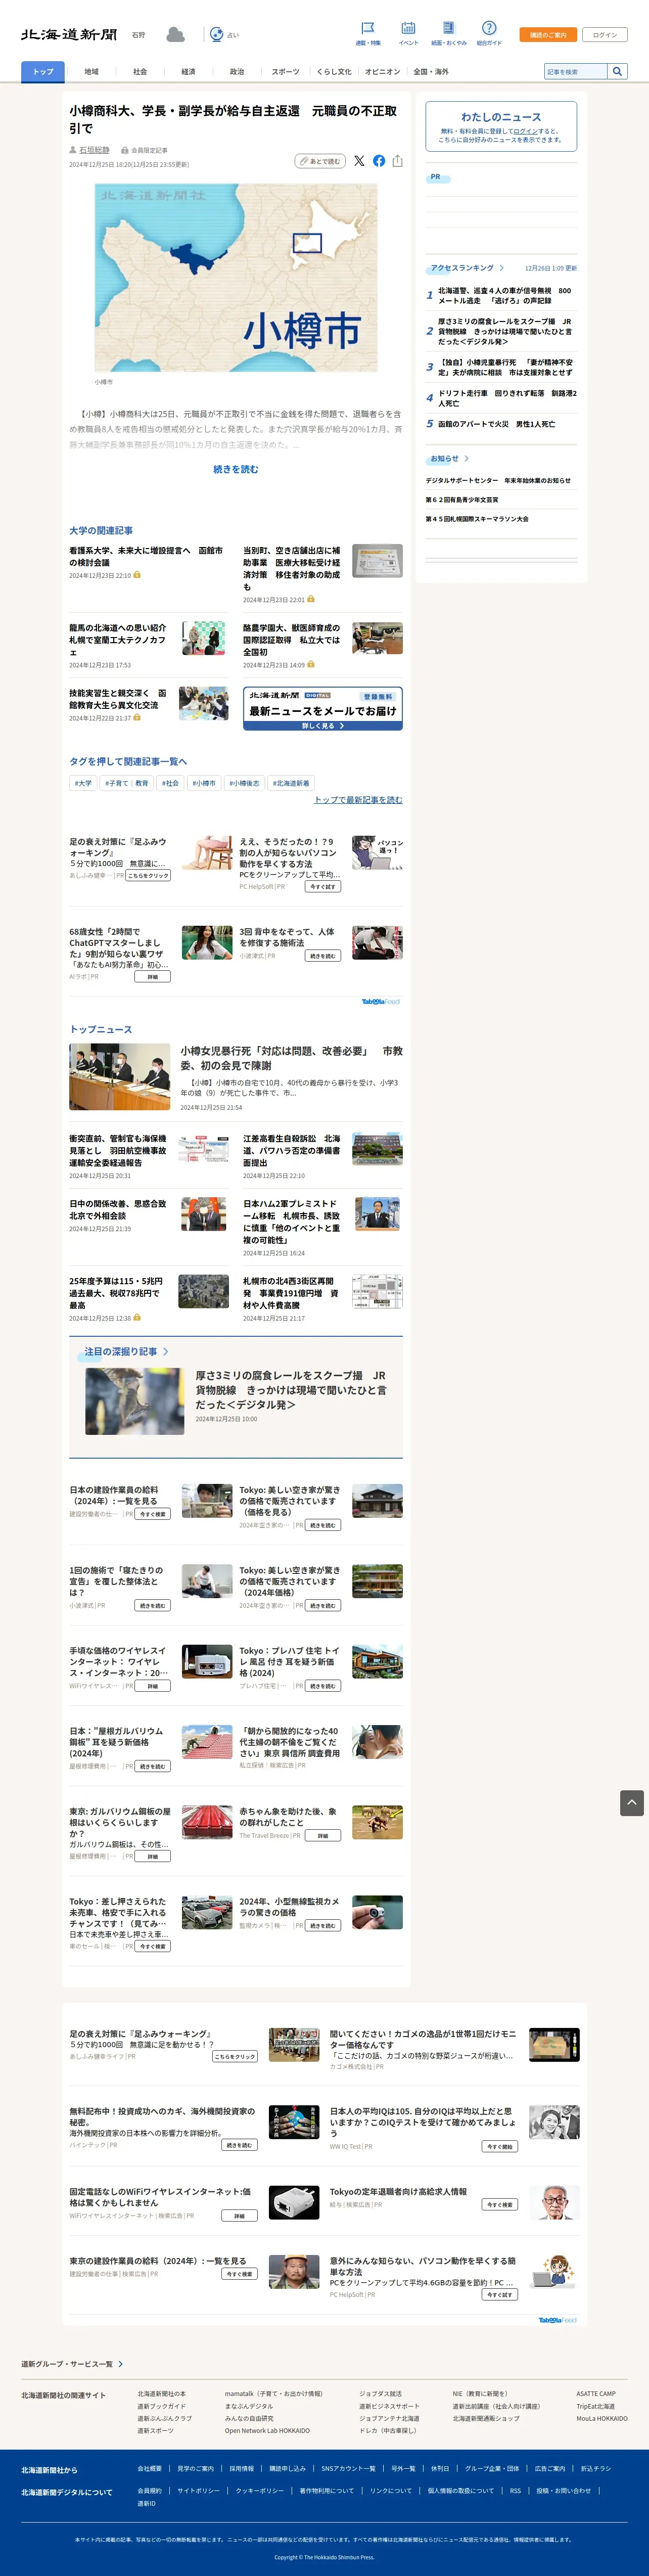Click the 会員限定記事 lock icon
The width and height of the screenshot is (649, 2576).
(125, 150)
